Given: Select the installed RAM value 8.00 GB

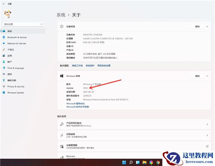Looking at the screenshot, I should (x=94, y=42).
